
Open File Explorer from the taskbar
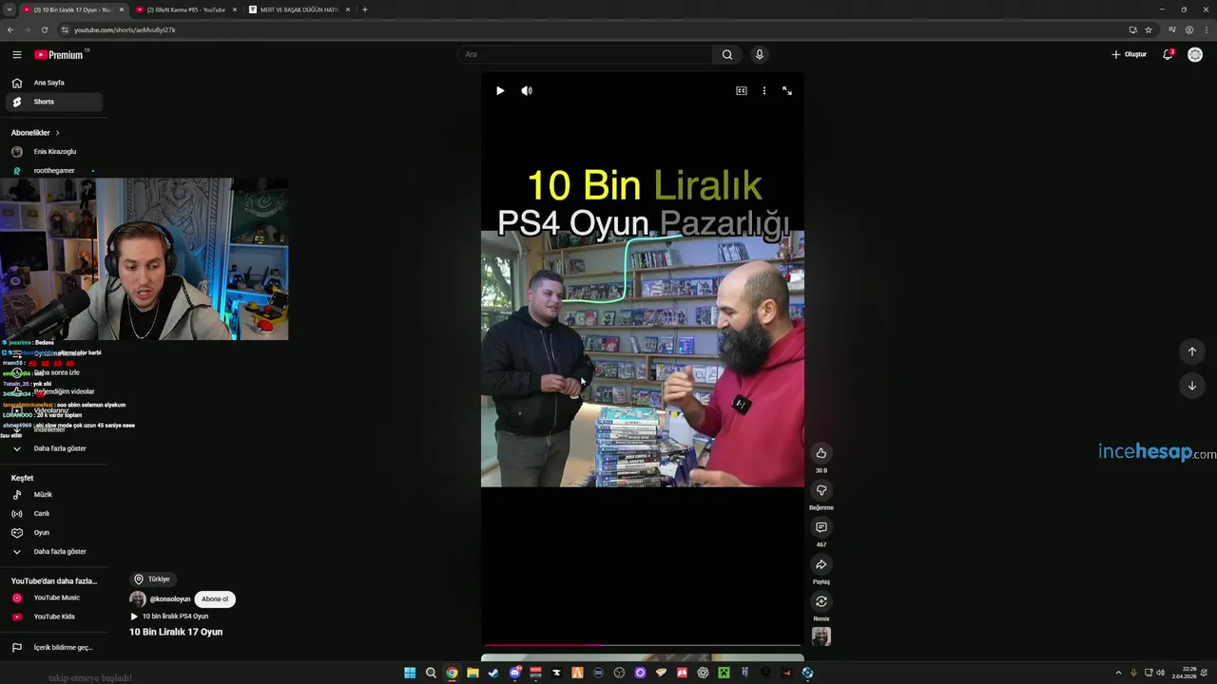tap(473, 673)
